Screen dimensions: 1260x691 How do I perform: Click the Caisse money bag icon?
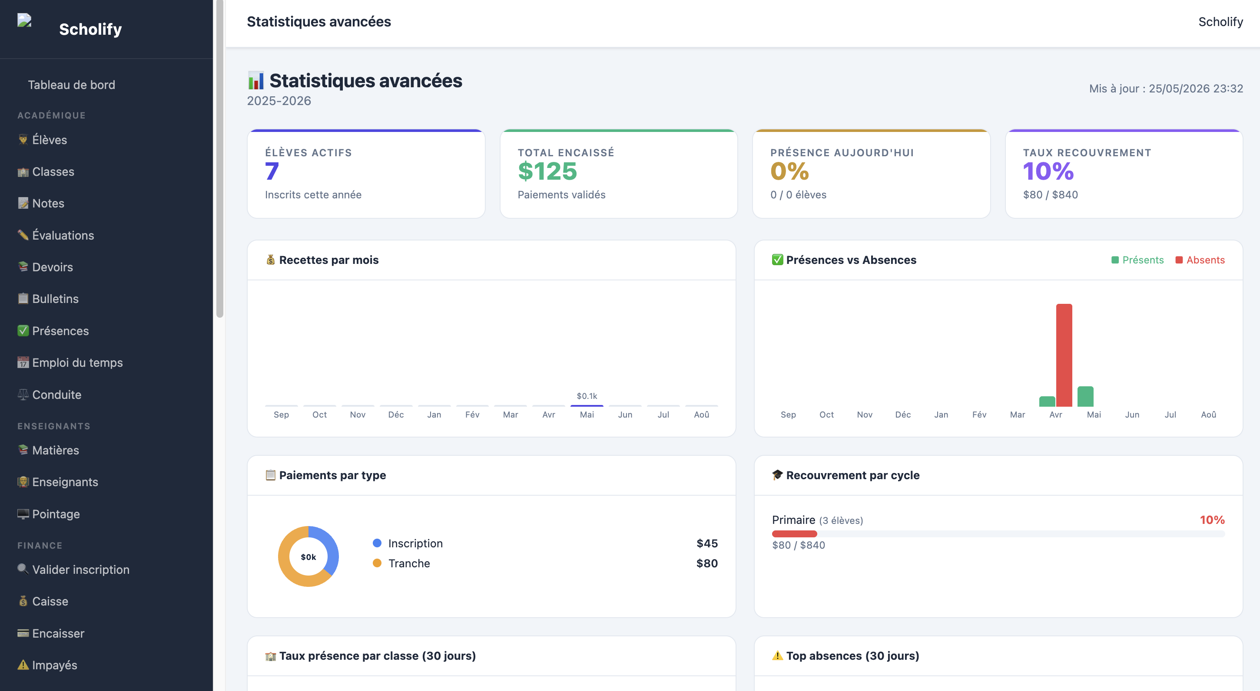point(23,601)
